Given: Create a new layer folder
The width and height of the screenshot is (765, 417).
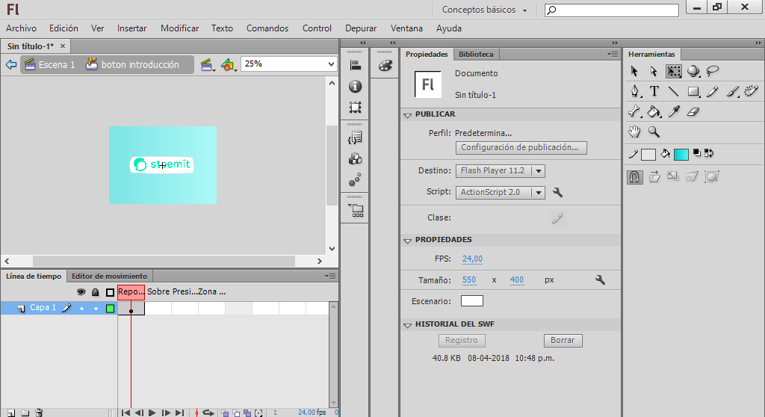Looking at the screenshot, I should (x=25, y=413).
